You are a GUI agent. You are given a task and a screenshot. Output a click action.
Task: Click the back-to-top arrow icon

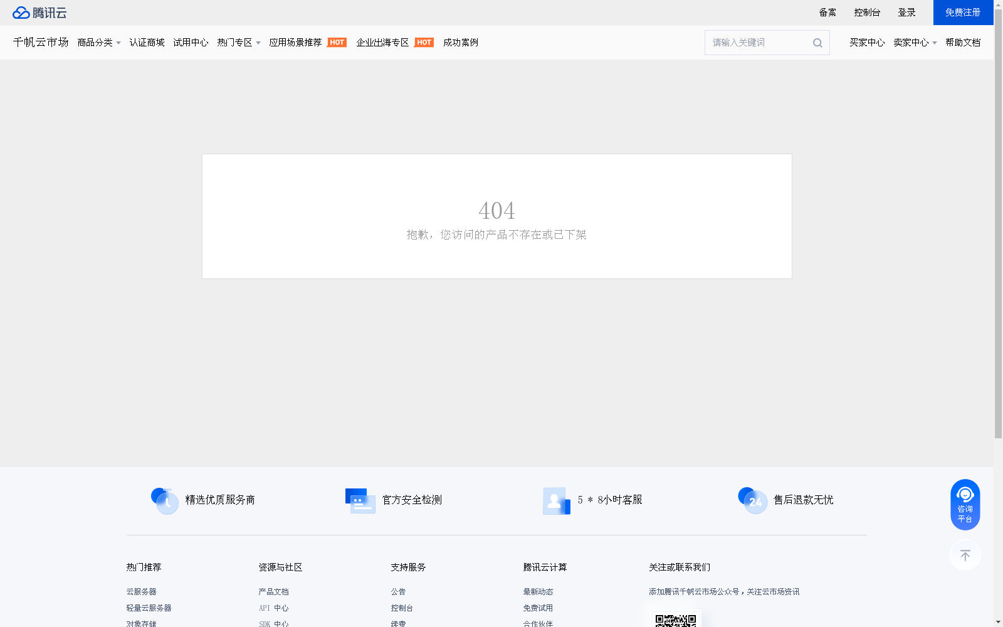pyautogui.click(x=965, y=555)
